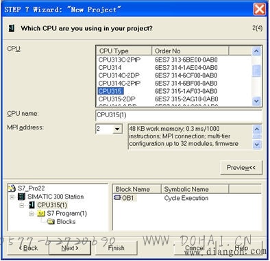Select Blocks label in preview tree
The height and width of the screenshot is (261, 270).
tap(66, 222)
